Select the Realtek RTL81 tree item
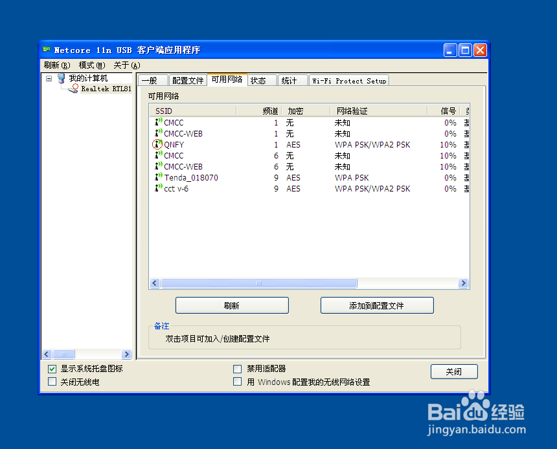 106,89
